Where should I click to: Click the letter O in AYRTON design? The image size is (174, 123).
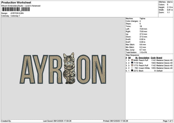[84, 69]
